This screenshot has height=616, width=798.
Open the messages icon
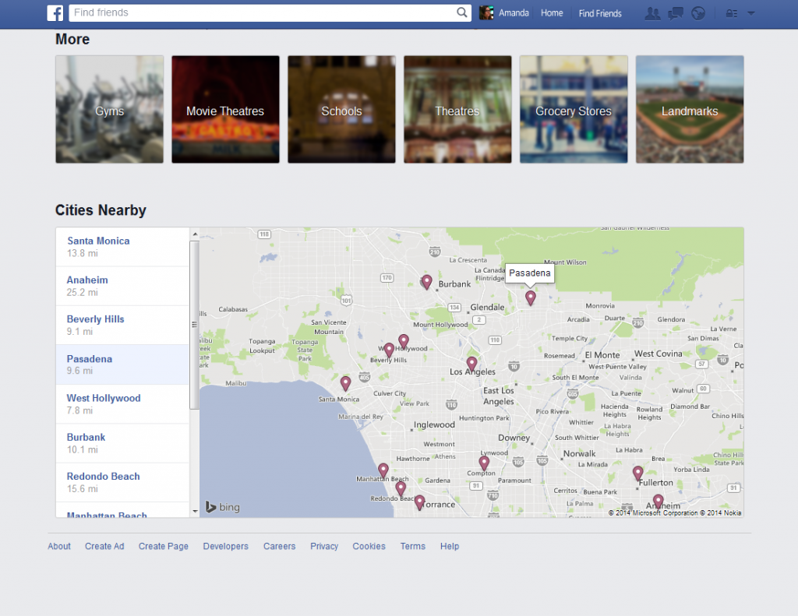[x=676, y=13]
